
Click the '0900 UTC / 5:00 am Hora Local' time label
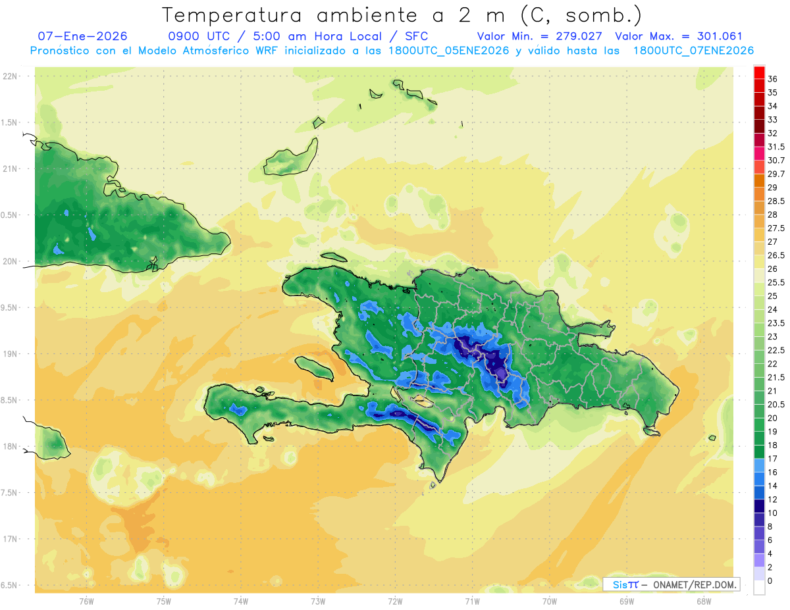tap(276, 36)
